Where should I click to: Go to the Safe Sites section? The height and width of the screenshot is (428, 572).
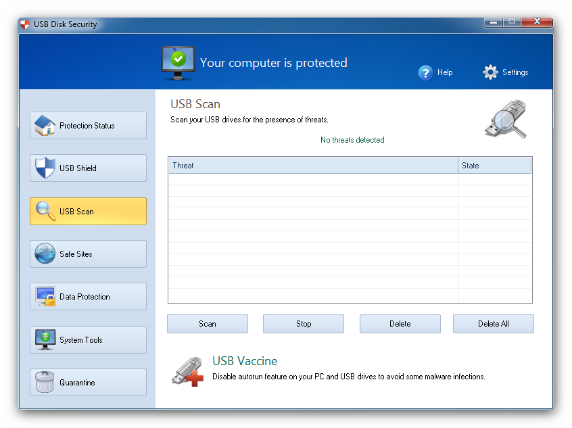coord(89,254)
